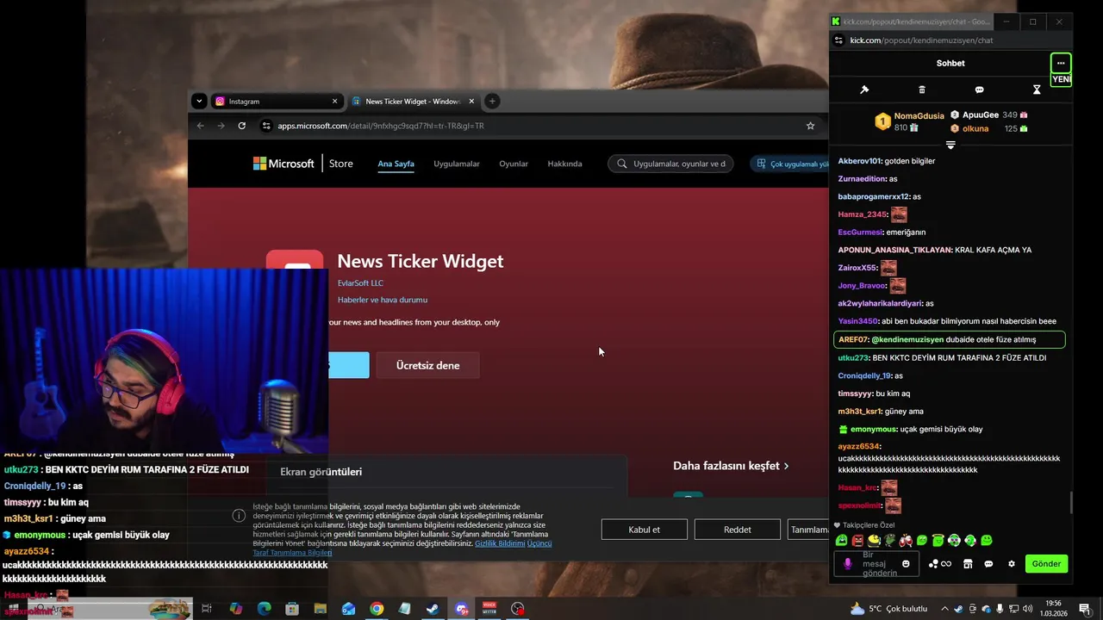The width and height of the screenshot is (1103, 620).
Task: Click the purple microphone icon in message box
Action: pos(848,563)
